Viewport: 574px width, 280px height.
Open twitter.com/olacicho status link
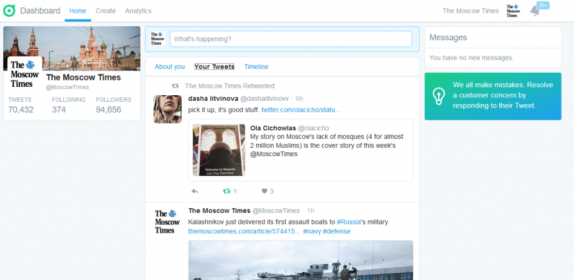point(301,110)
